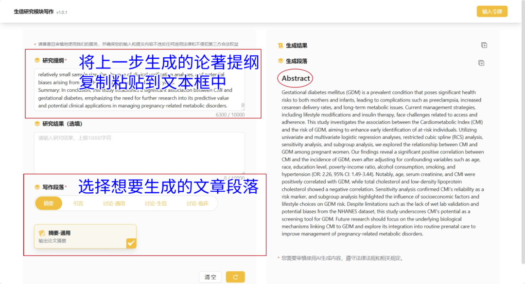Click the 生成段落 heading text
Viewport: 525px width, 284px height.
tap(297, 61)
